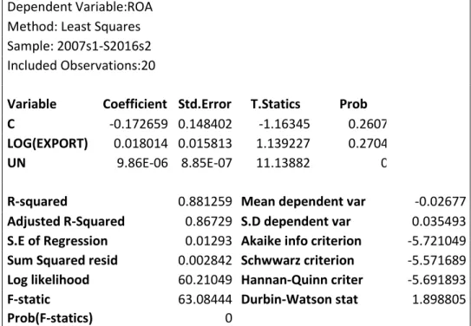This screenshot has height=326, width=471.
Task: Click the Sample: 2007s1-S2016s2 text
Action: point(79,46)
